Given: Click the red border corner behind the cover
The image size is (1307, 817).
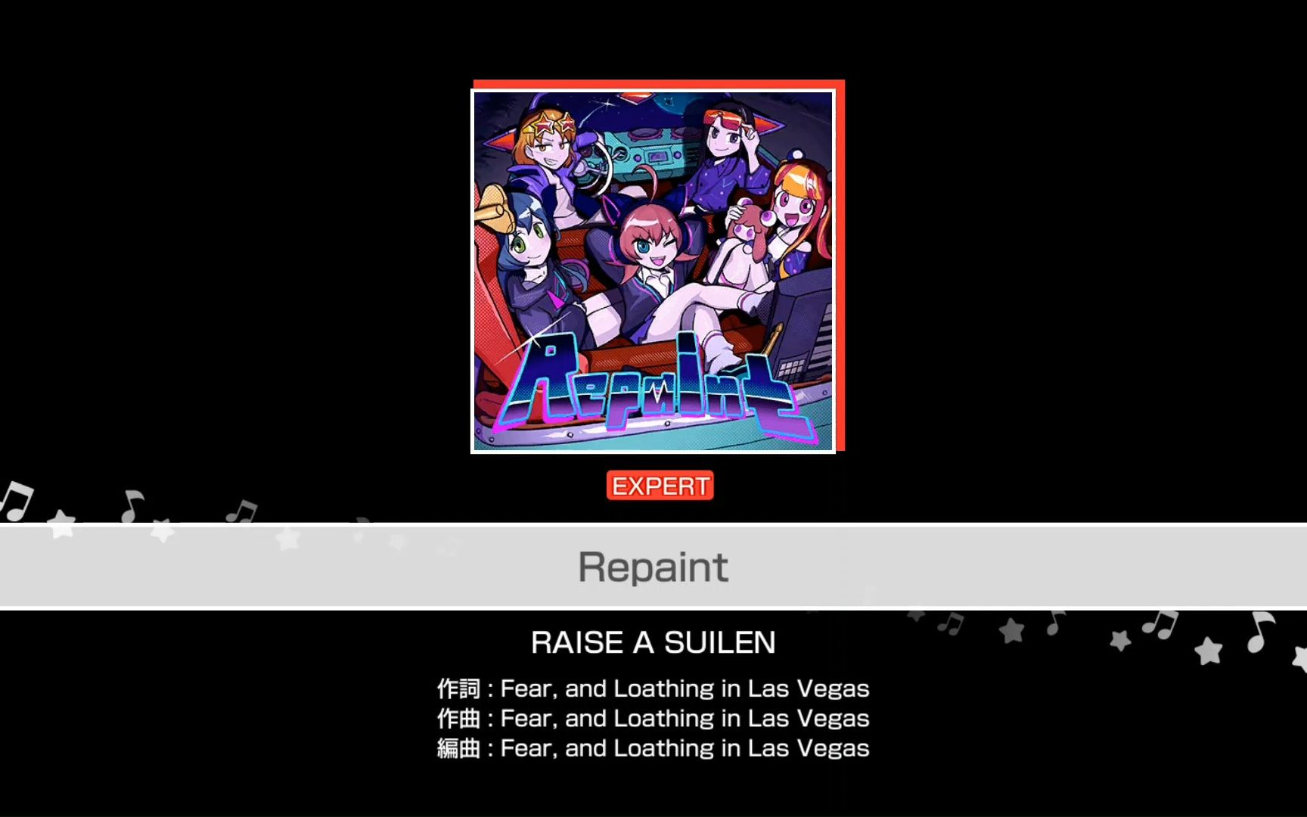Looking at the screenshot, I should pyautogui.click(x=840, y=85).
